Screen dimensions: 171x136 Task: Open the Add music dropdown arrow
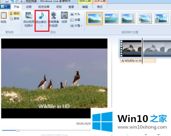point(41,26)
